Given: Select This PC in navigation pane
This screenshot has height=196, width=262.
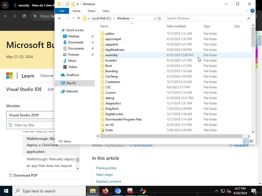Looking at the screenshot, I should point(75,83).
